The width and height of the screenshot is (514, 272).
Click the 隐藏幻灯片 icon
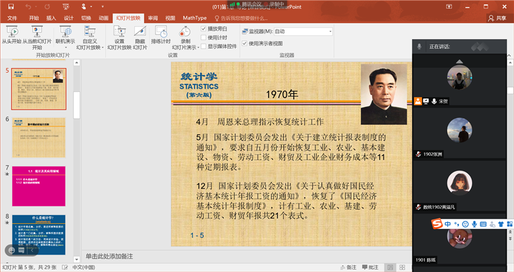pos(140,31)
